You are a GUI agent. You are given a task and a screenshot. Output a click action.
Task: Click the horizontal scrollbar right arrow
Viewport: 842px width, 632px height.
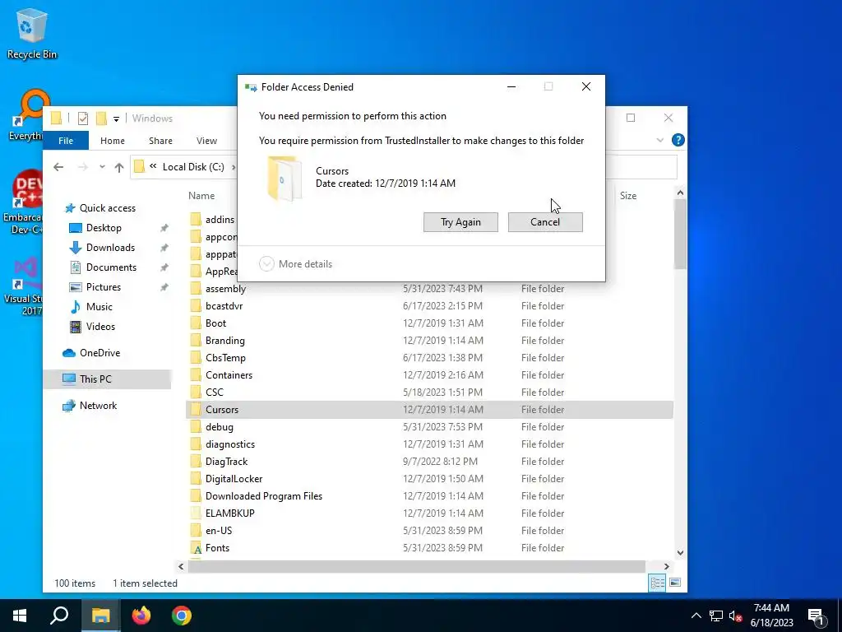tap(666, 566)
